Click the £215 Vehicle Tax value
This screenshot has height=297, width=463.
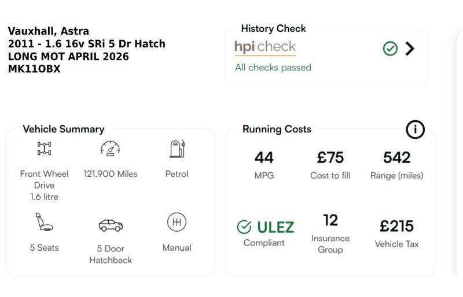(x=397, y=226)
